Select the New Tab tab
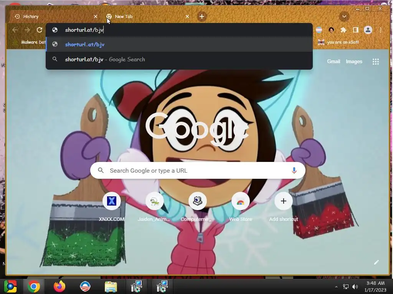Viewport: 393px width, 294px height. click(x=147, y=16)
